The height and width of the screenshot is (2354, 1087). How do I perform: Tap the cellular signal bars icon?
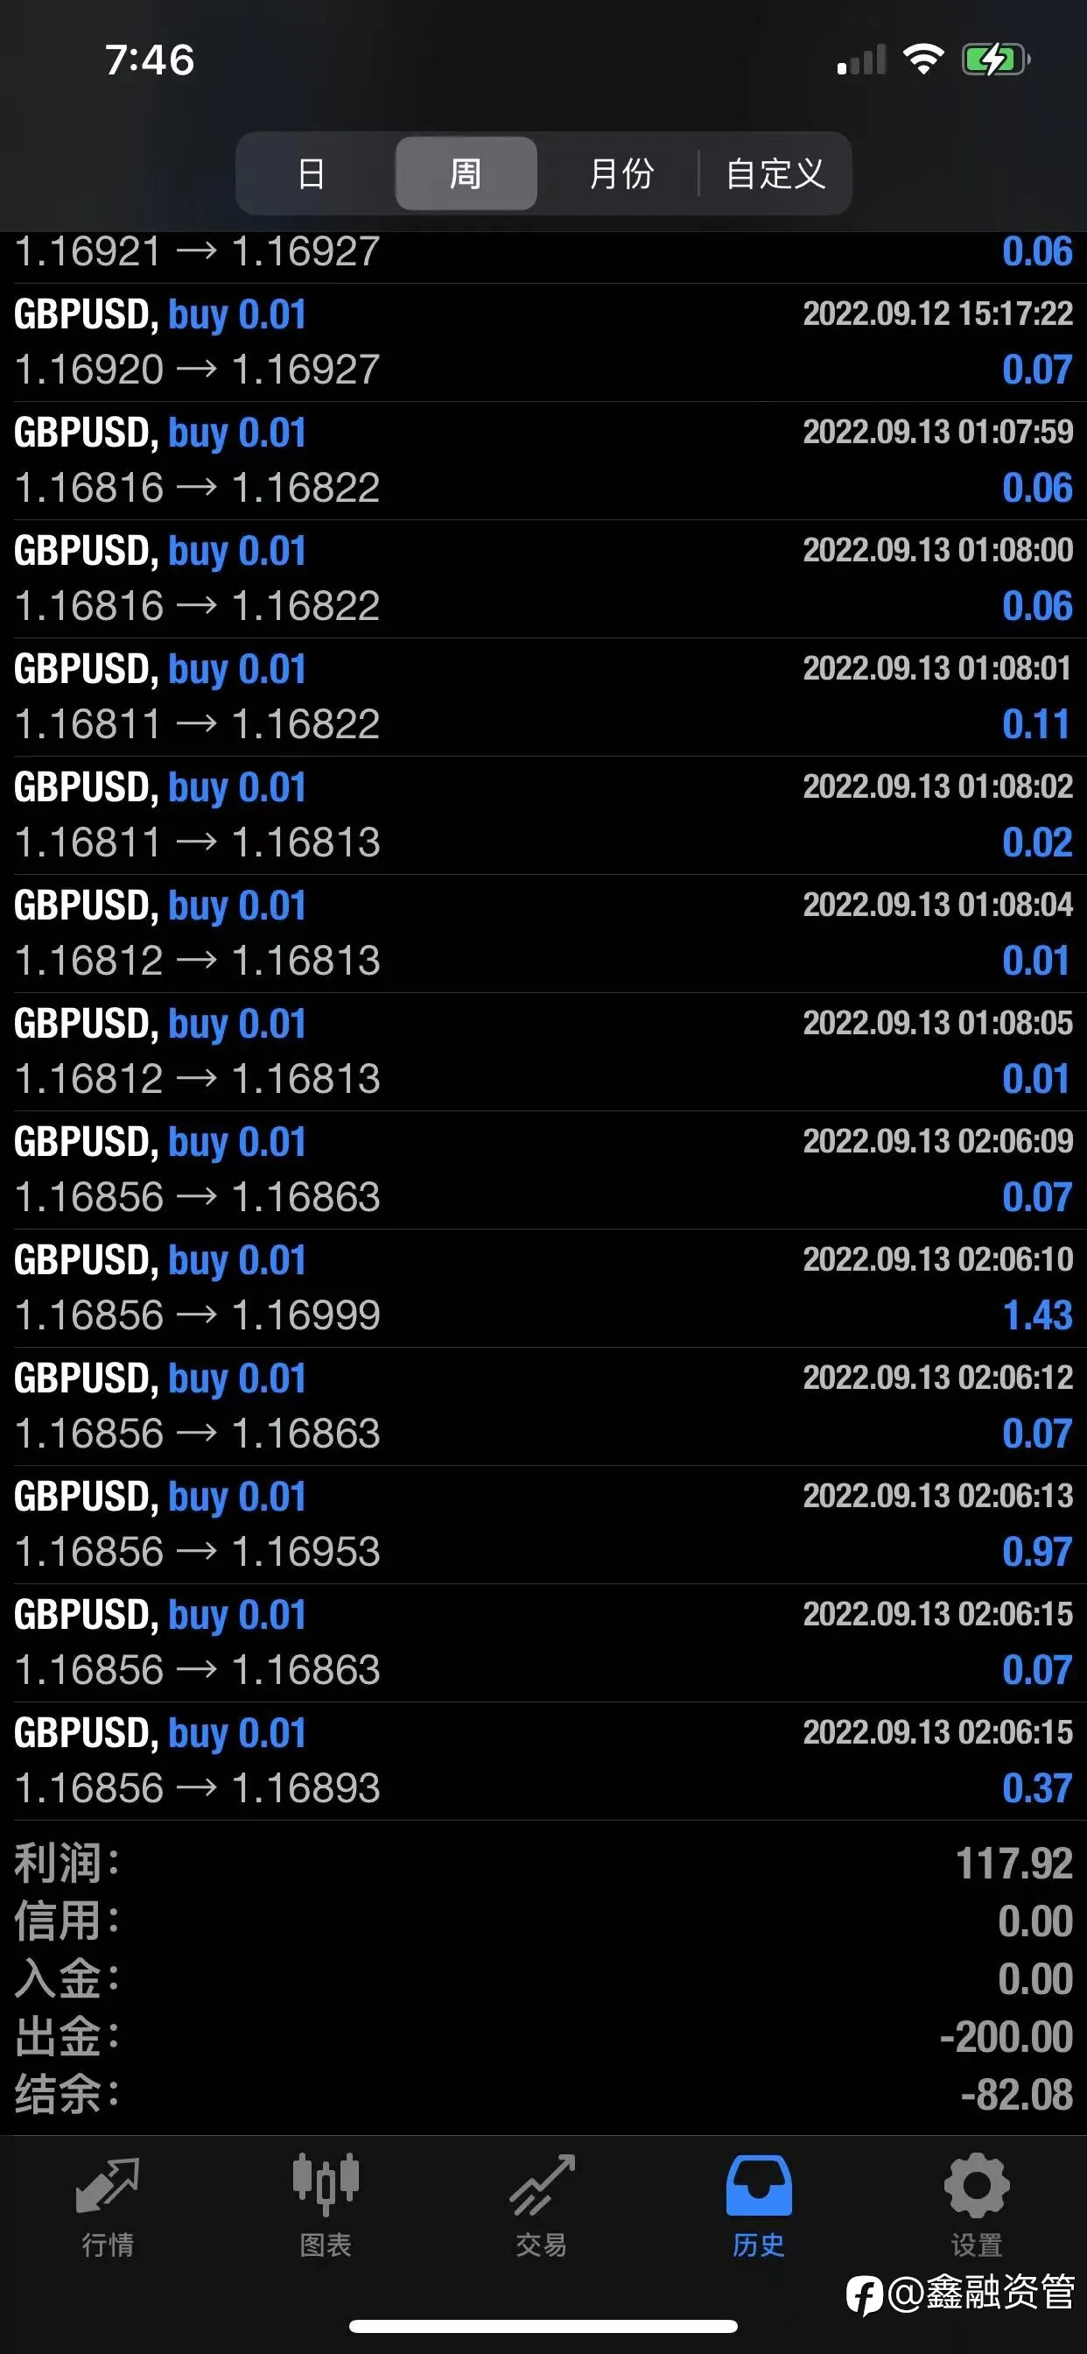[x=861, y=60]
